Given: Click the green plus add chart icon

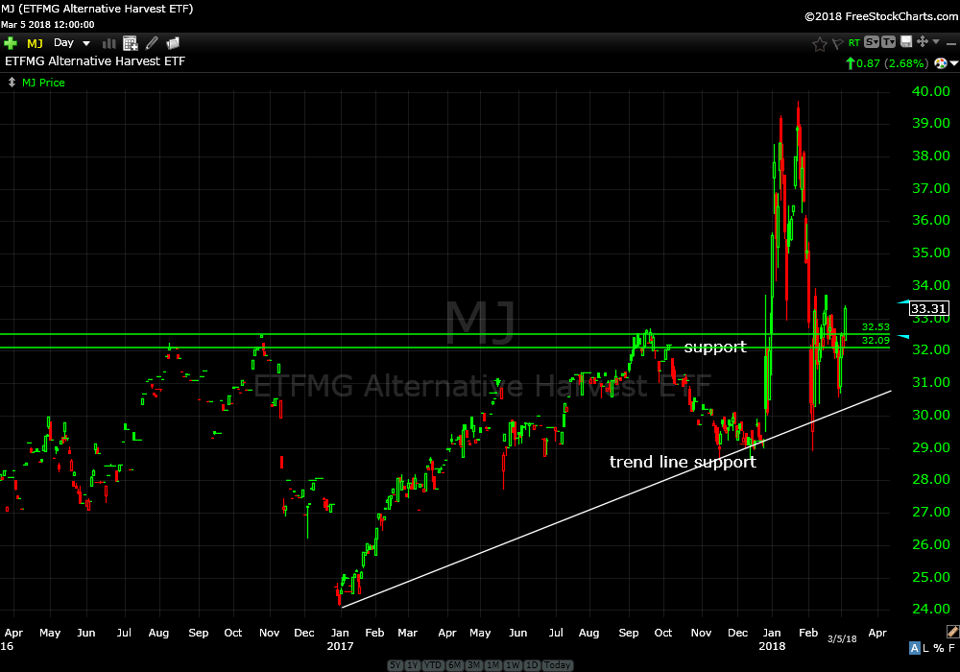Looking at the screenshot, I should pyautogui.click(x=11, y=43).
